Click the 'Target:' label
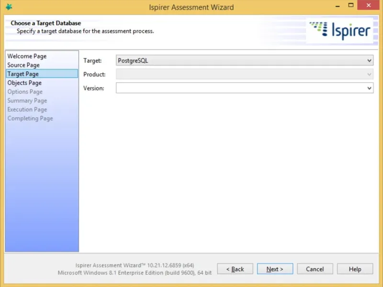Viewport: 383px width, 287px height. tap(92, 61)
